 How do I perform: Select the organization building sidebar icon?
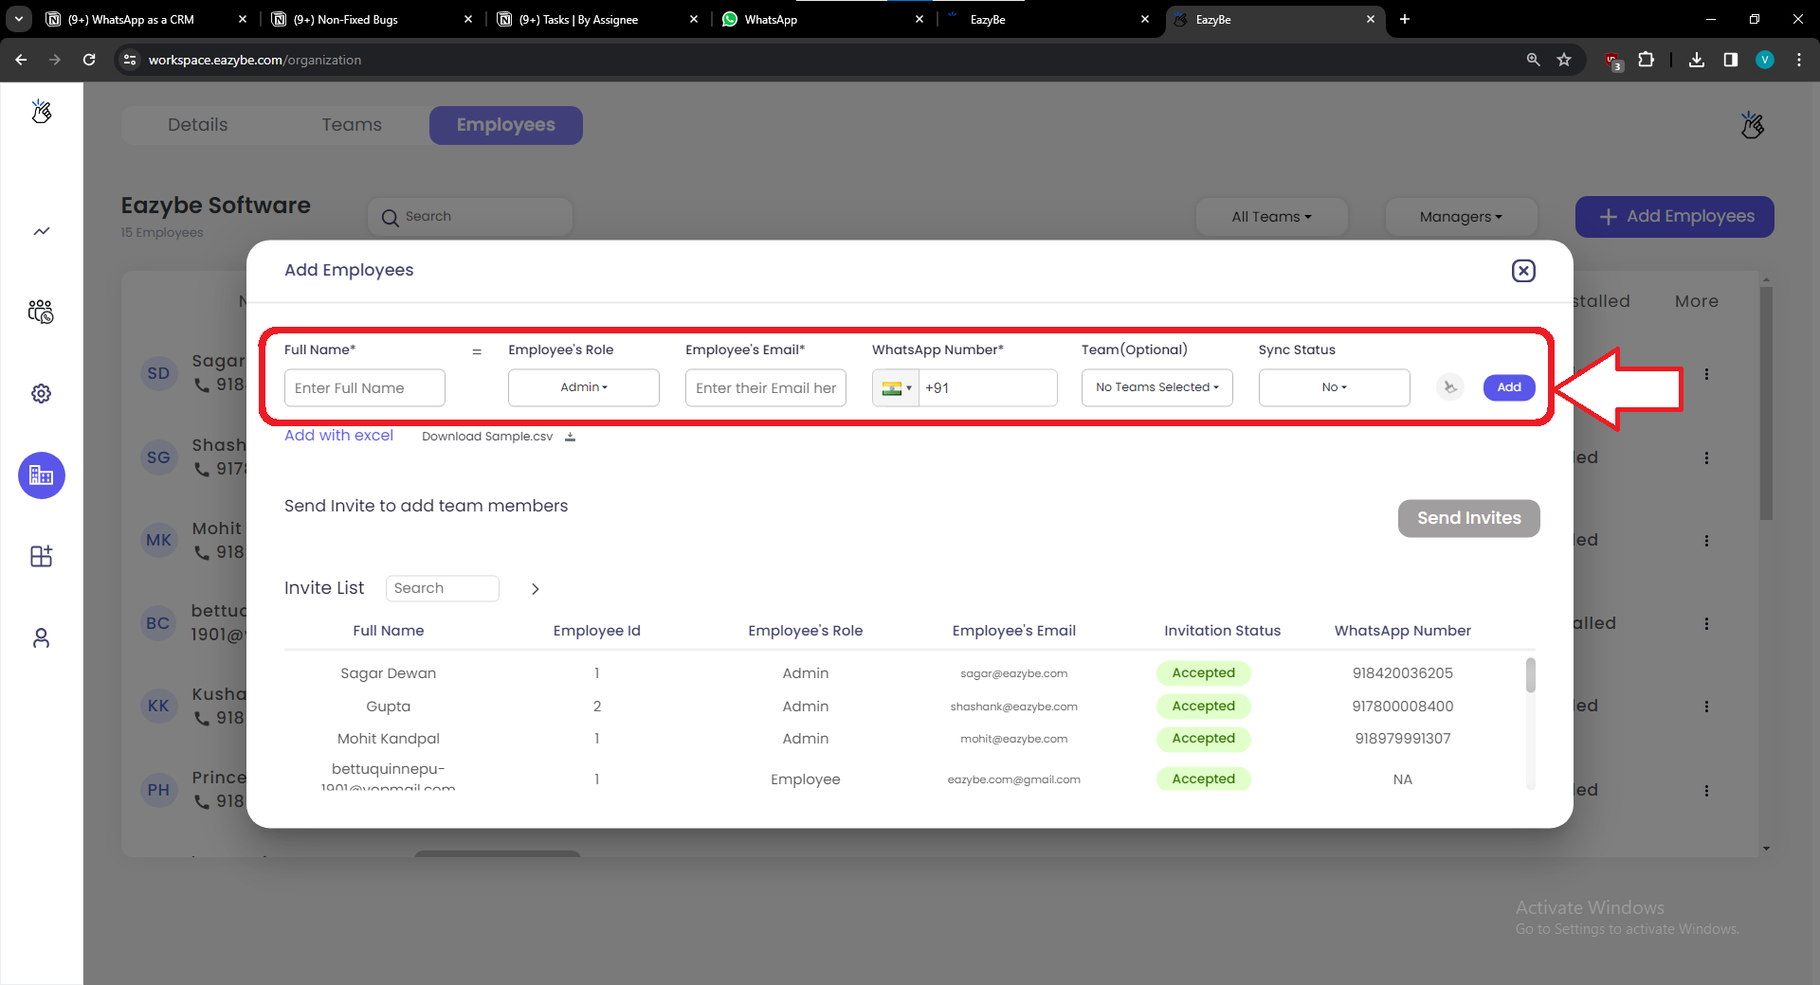(x=42, y=475)
